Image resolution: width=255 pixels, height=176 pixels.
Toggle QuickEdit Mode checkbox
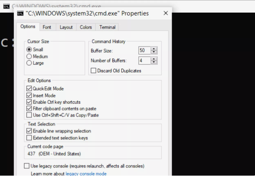29,89
